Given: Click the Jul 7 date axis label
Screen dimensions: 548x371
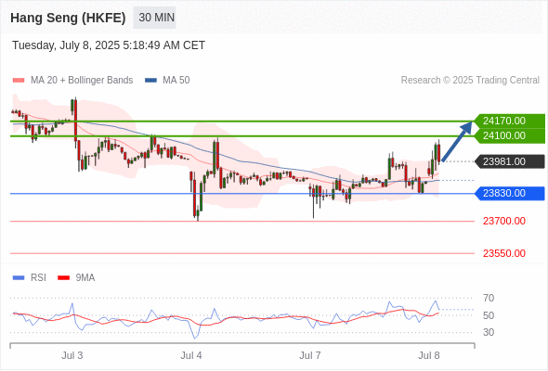Looking at the screenshot, I should (x=310, y=355).
